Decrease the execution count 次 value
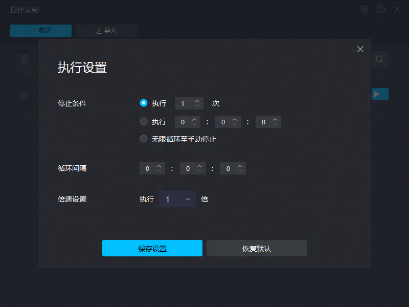Image resolution: width=409 pixels, height=307 pixels. [197, 105]
